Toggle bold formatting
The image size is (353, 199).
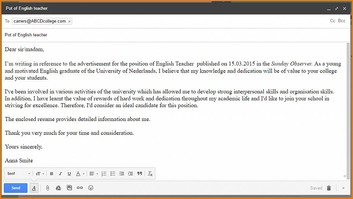click(x=51, y=174)
